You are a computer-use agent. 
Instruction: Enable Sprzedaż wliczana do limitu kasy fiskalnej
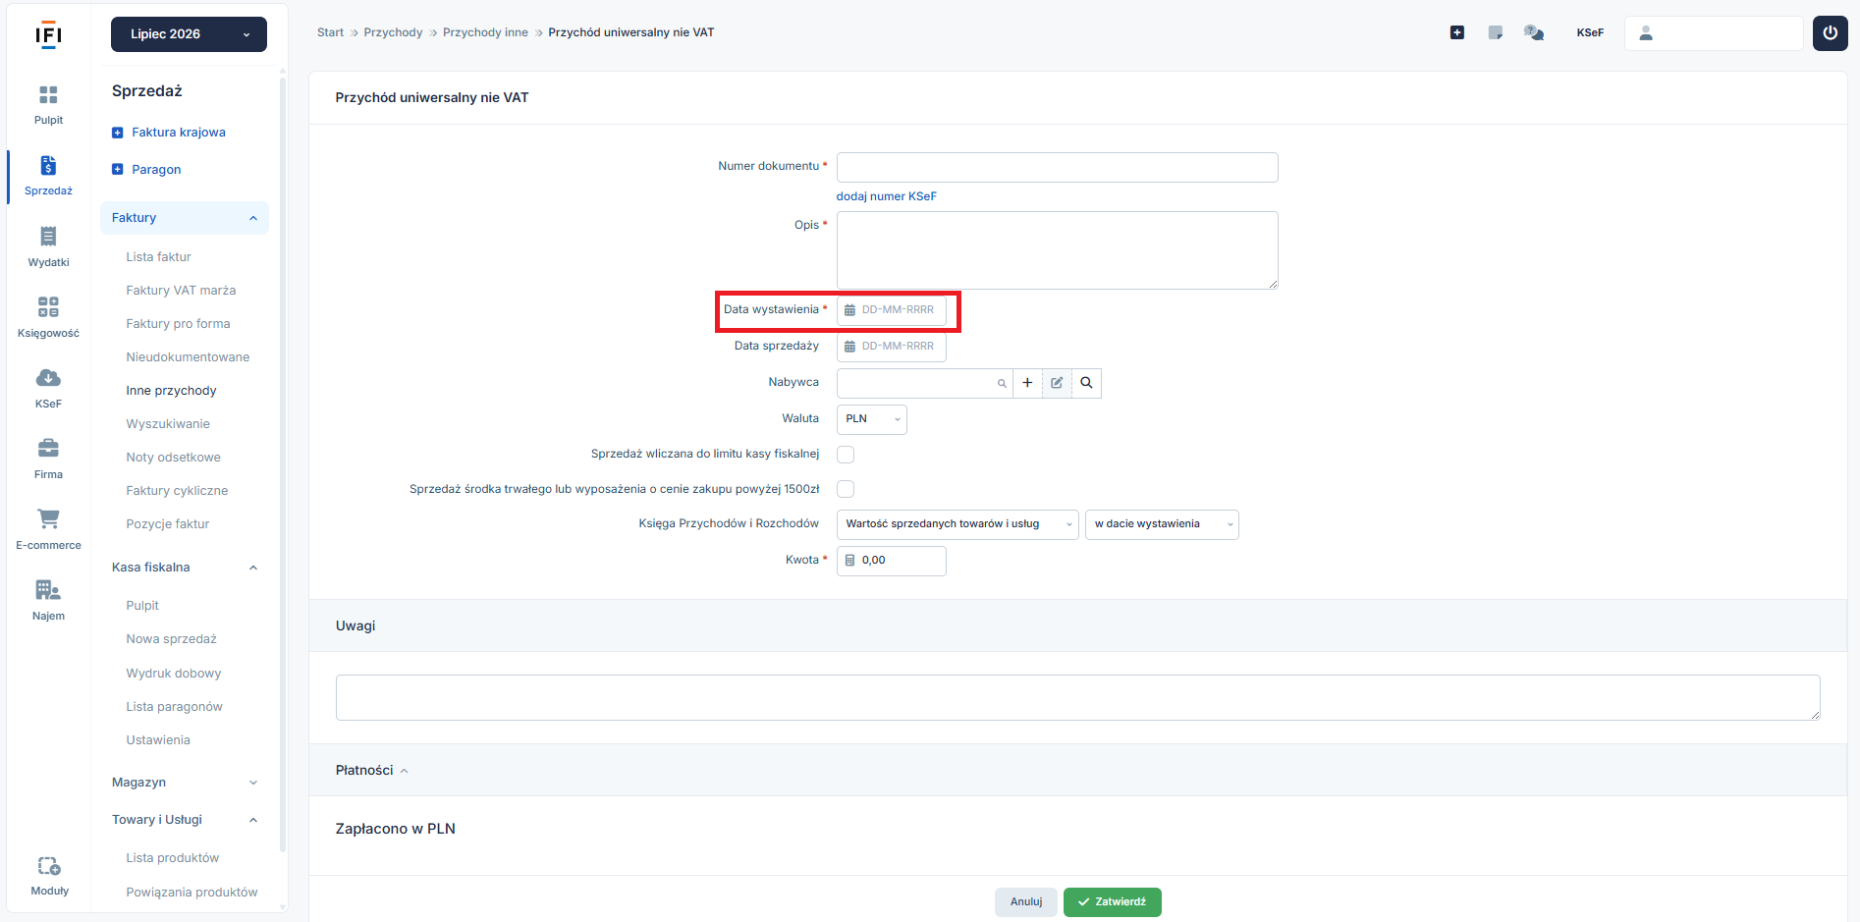click(846, 455)
